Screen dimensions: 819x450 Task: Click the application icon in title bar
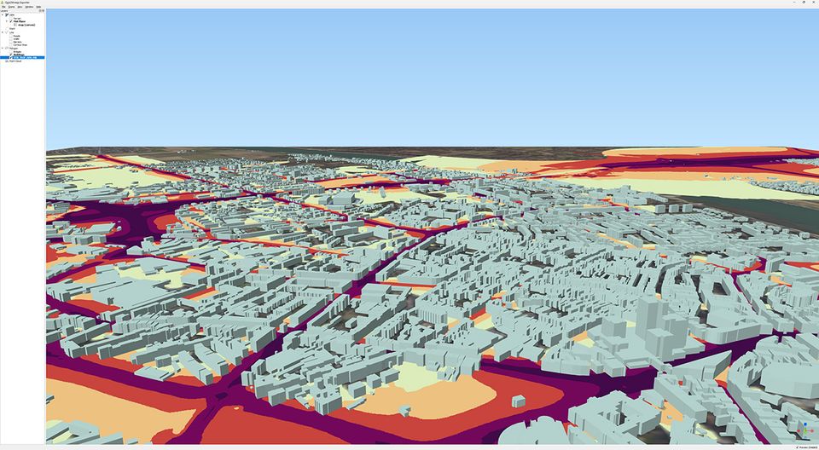[x=3, y=3]
